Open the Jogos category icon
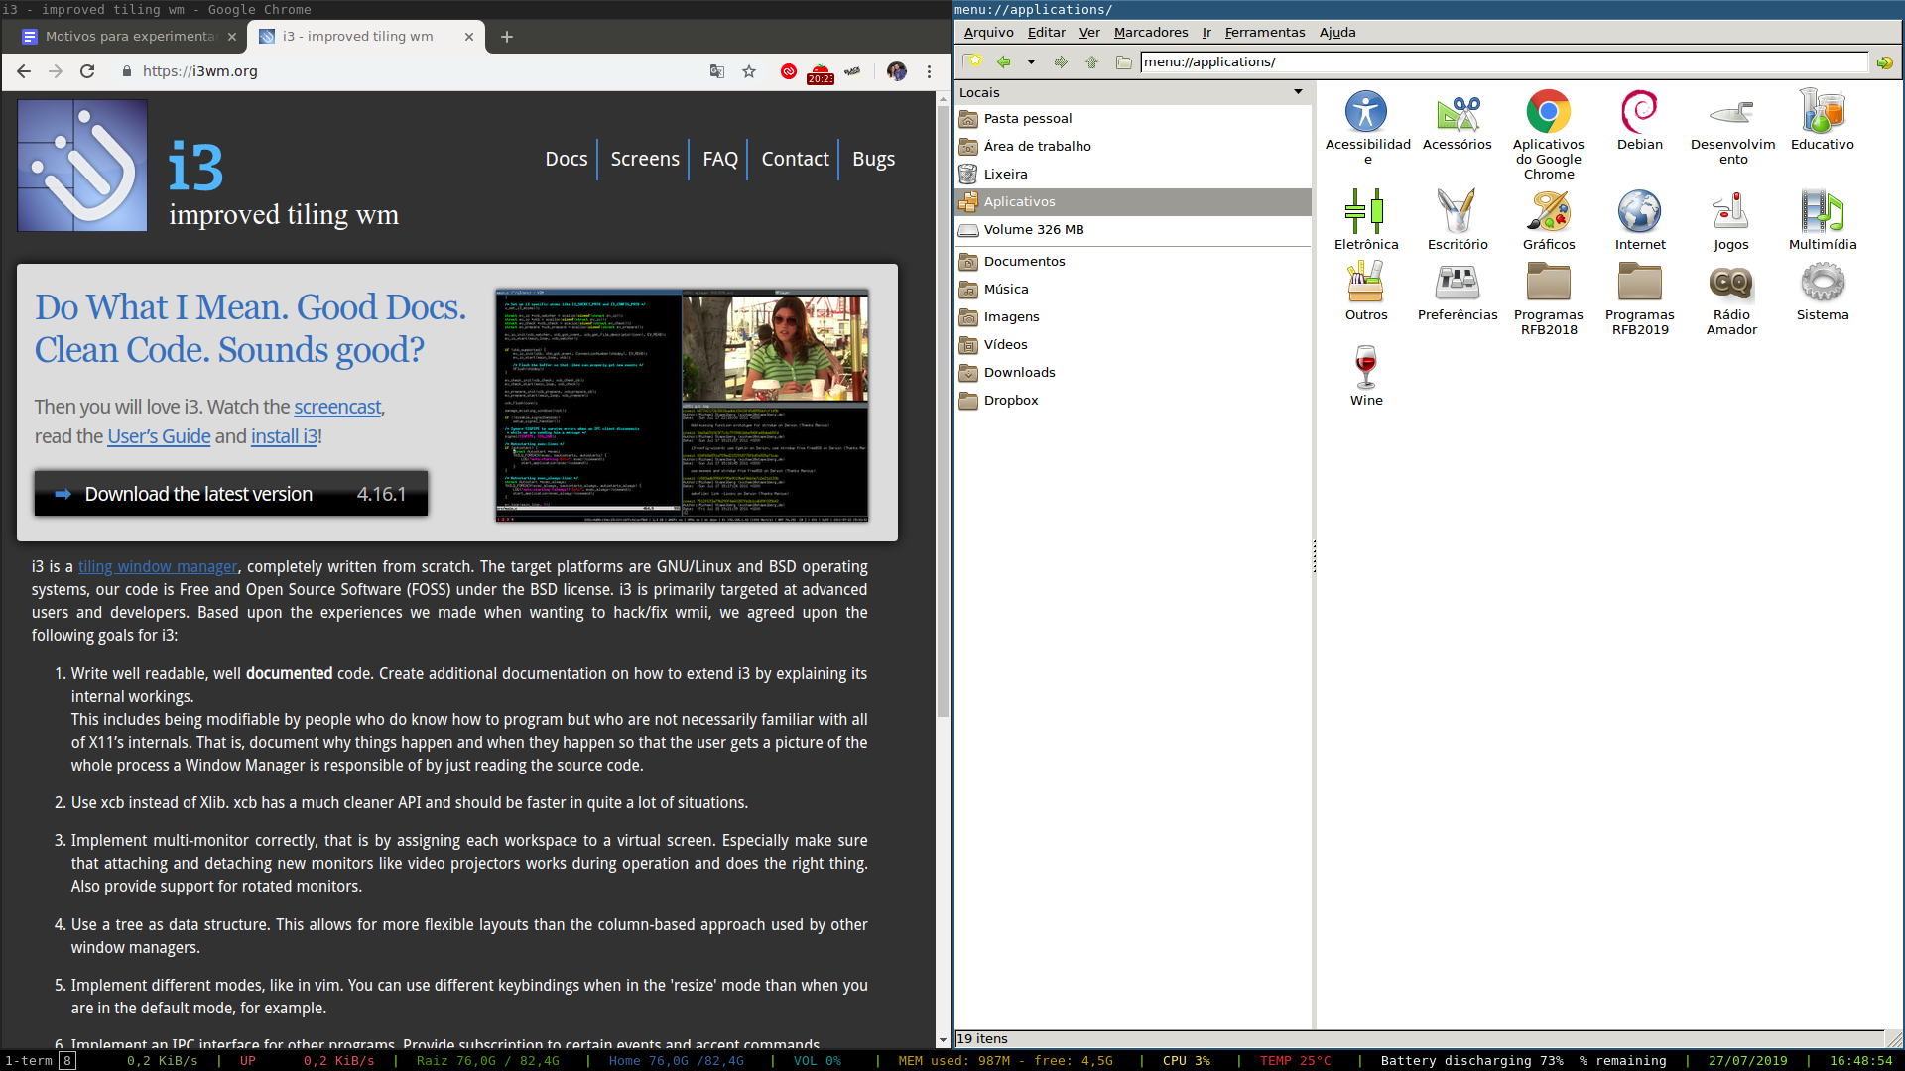Screen dimensions: 1905x1071 point(1731,211)
